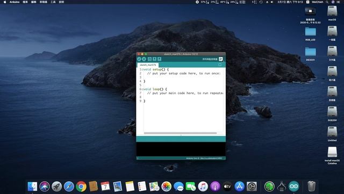Click the WeiChieh user name in menu bar

pos(317,2)
